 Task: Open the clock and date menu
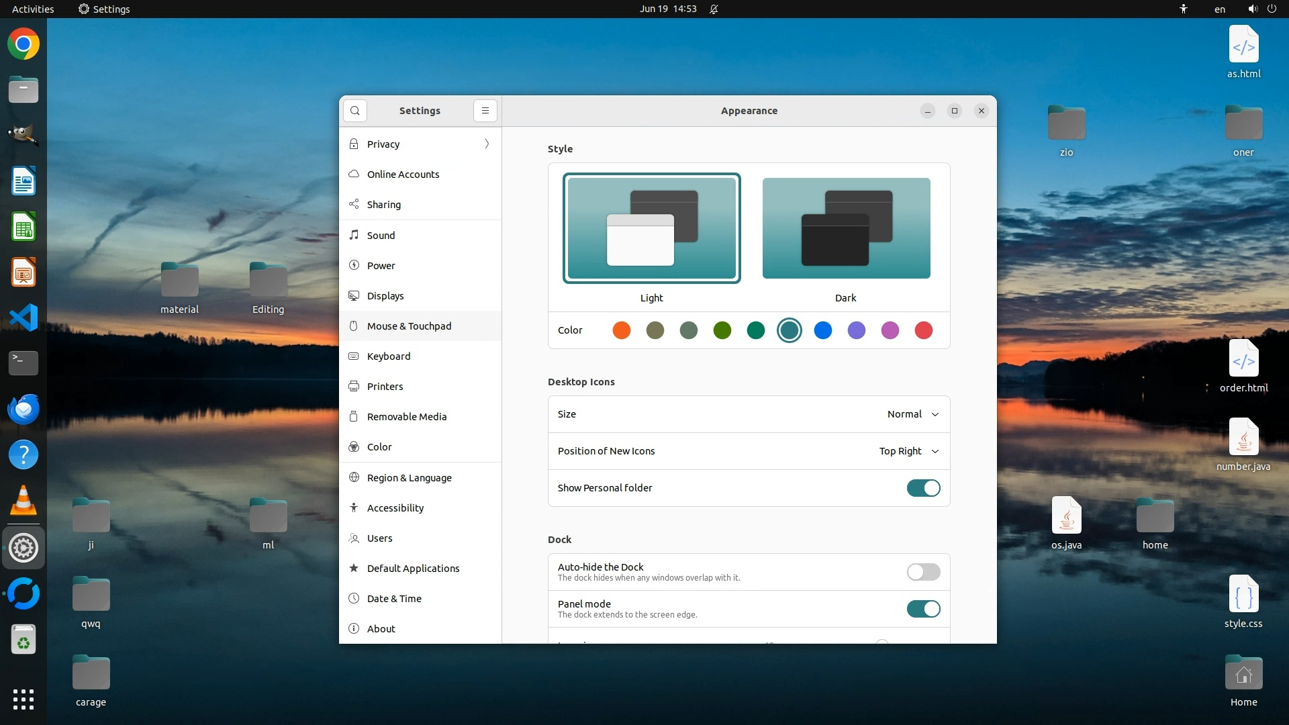click(x=667, y=9)
